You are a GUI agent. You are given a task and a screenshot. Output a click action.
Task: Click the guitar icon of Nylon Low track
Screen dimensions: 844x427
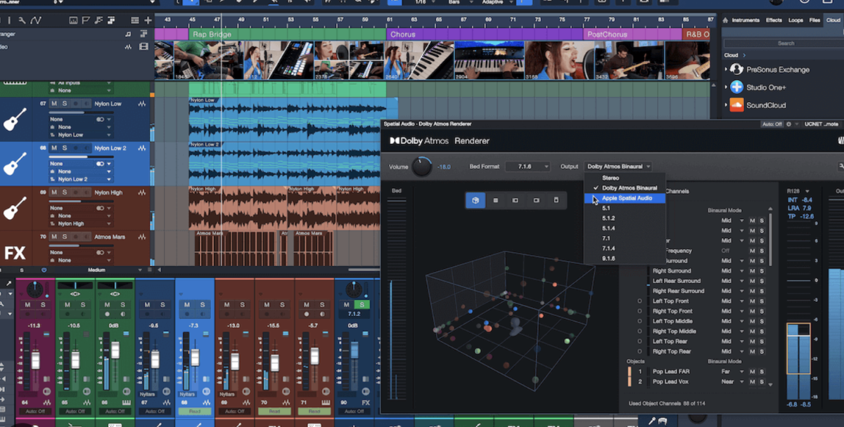[15, 119]
